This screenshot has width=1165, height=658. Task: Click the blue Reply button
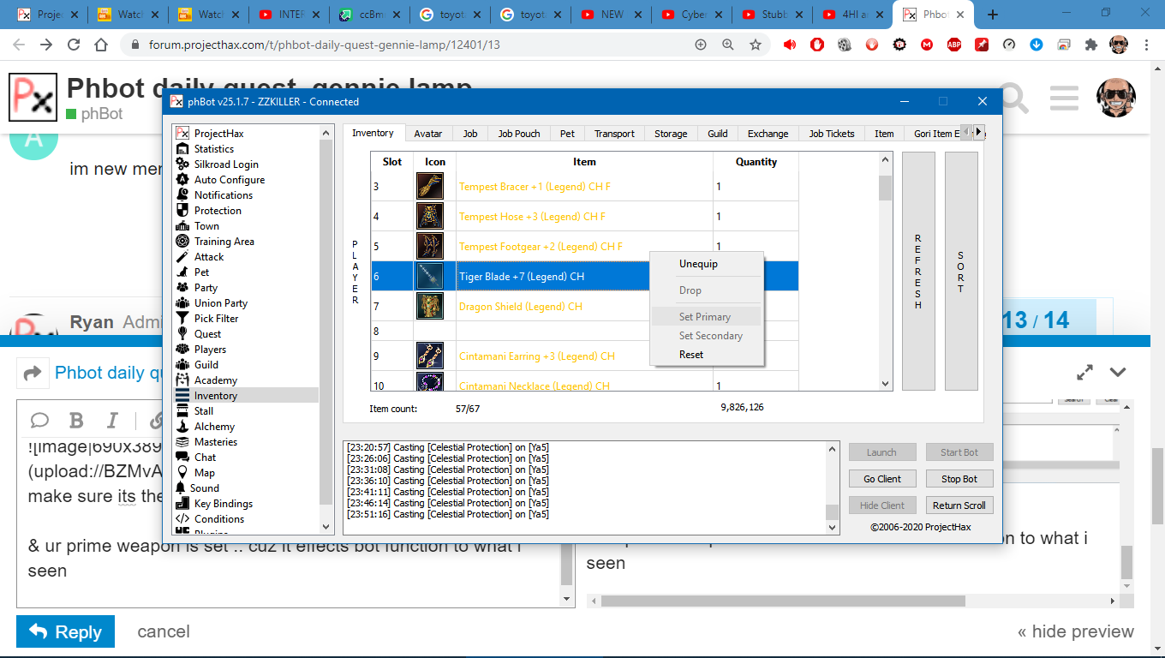coord(65,632)
